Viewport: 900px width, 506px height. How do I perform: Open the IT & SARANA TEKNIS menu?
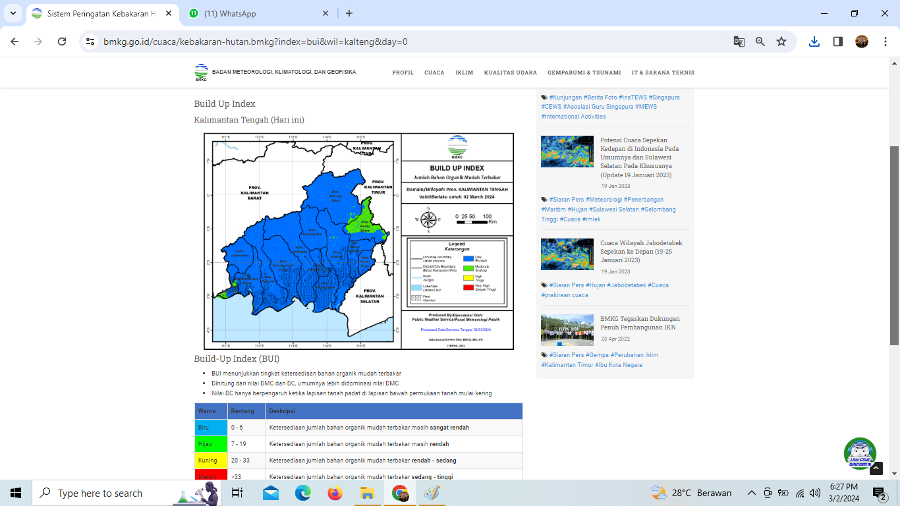[663, 72]
